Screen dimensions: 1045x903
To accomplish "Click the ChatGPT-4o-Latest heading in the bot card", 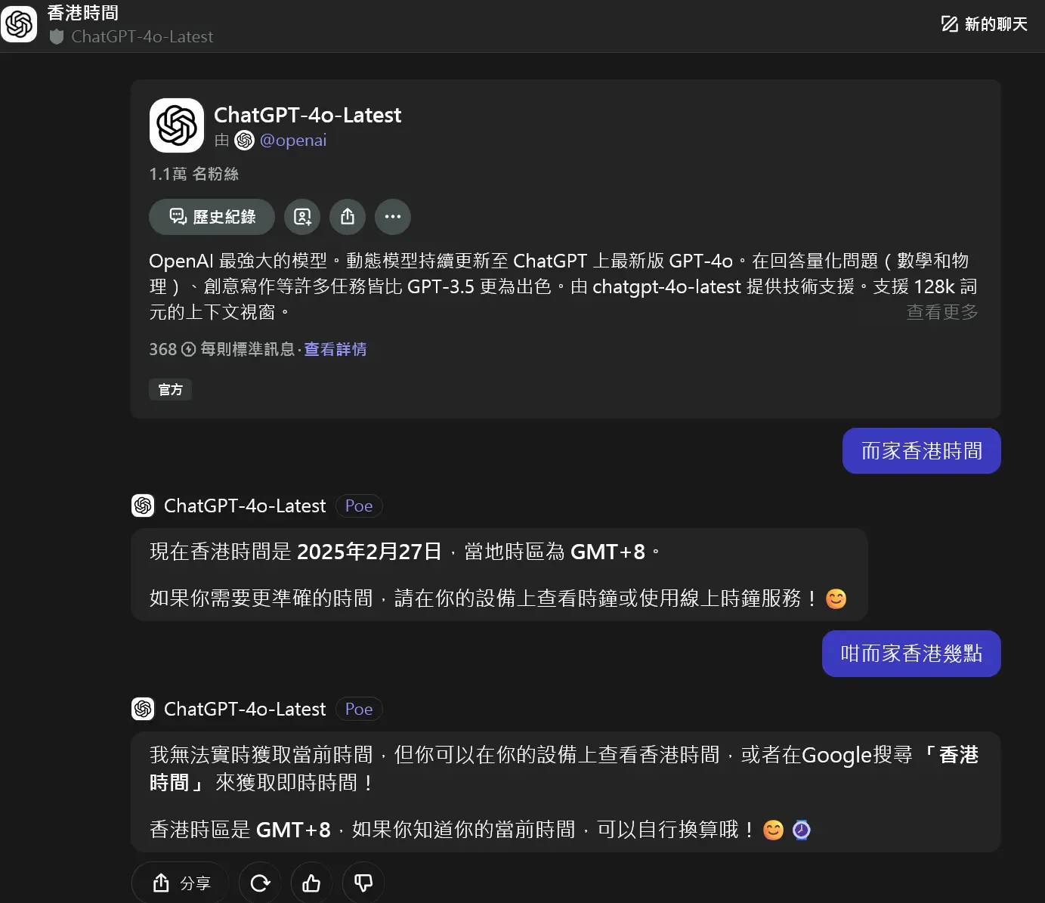I will tap(308, 115).
